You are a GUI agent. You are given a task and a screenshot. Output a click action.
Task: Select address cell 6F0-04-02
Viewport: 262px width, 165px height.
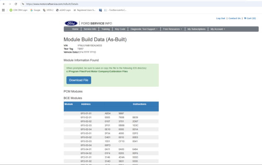click(x=86, y=153)
